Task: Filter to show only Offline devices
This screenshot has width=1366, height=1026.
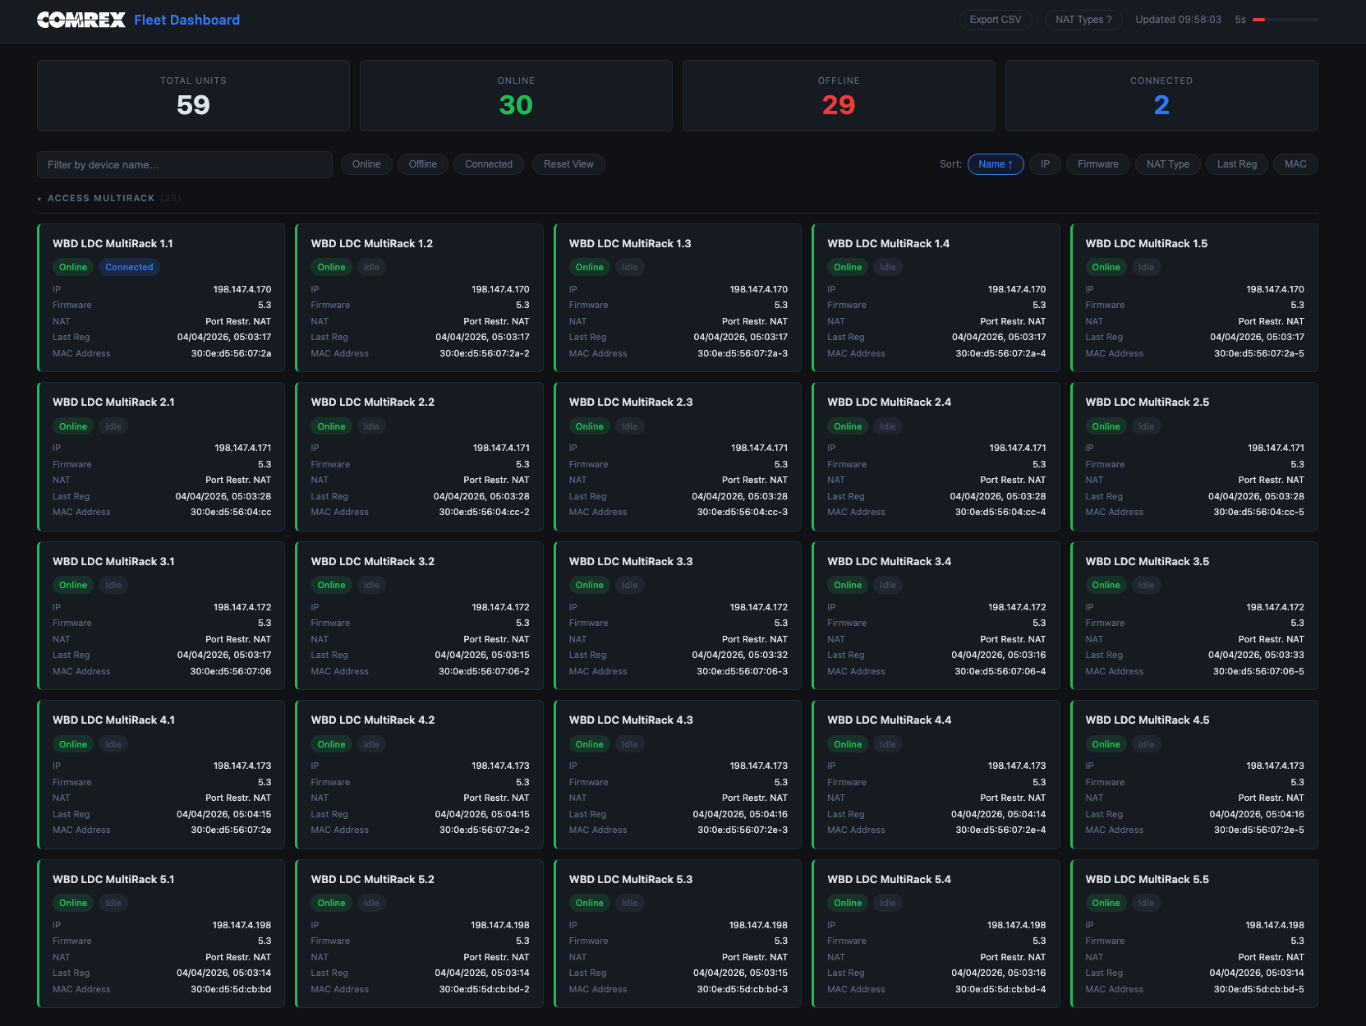Action: point(422,164)
